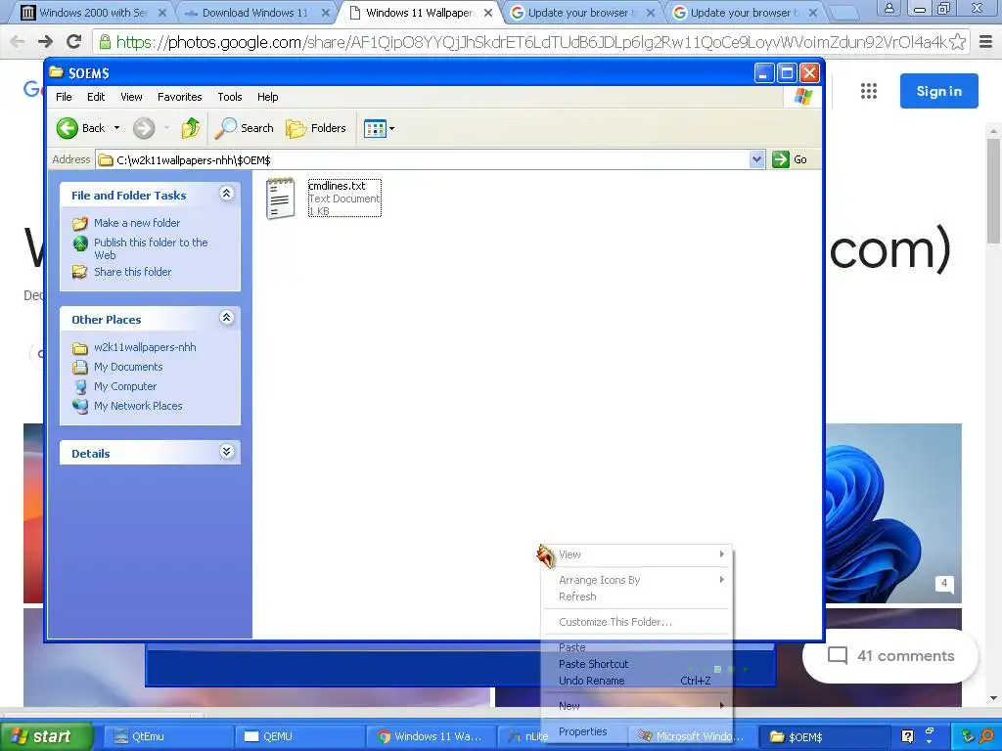Click the Go button beside address bar

coord(790,159)
